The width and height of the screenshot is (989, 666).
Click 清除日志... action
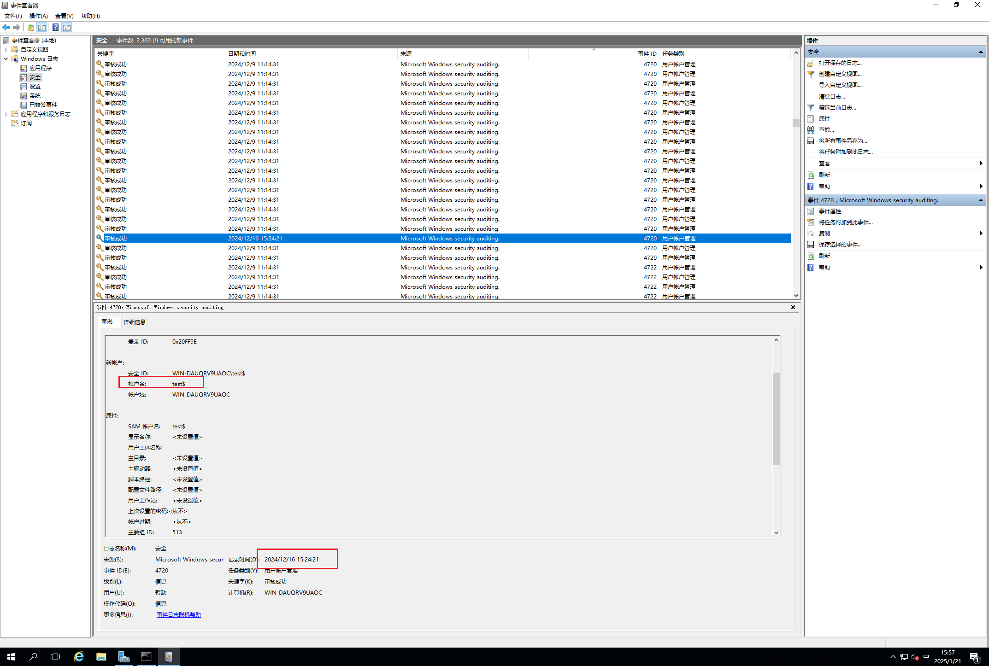click(x=832, y=97)
